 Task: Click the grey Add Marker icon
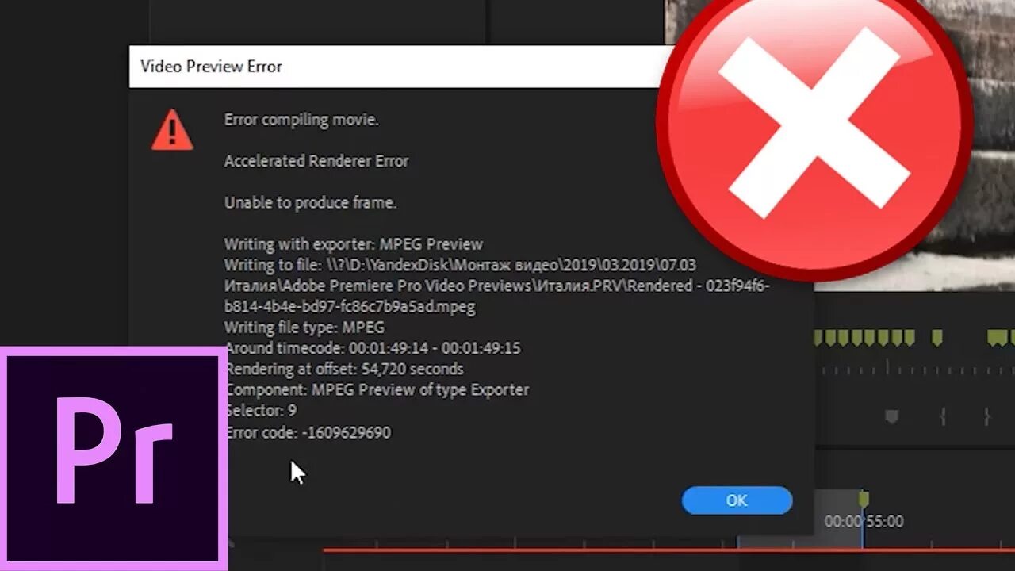892,416
